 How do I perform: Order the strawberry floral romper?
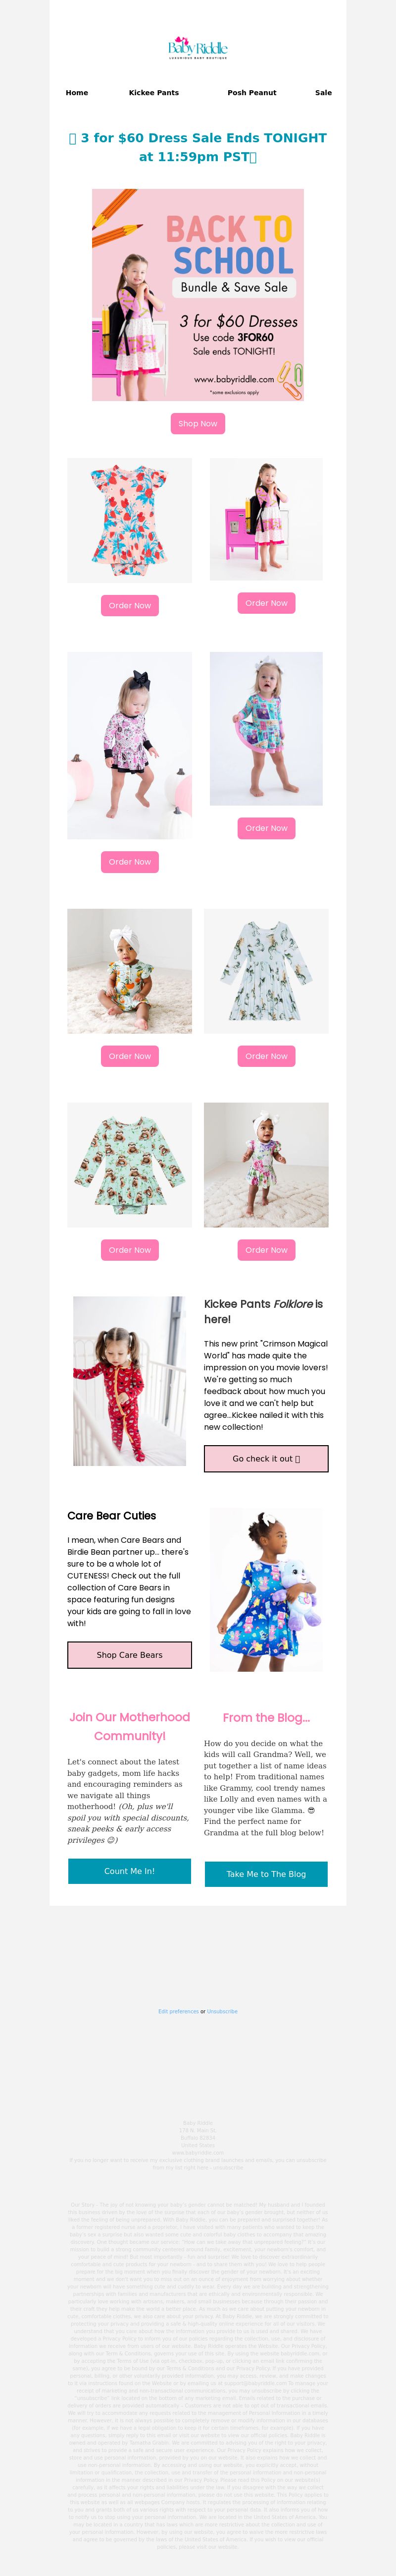coord(130,605)
